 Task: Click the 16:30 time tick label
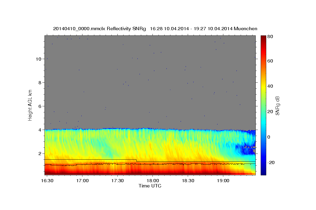47,181
